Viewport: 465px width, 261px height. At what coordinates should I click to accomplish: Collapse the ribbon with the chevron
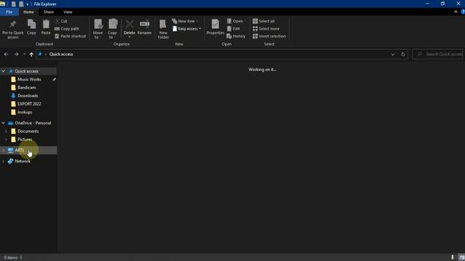[456, 12]
